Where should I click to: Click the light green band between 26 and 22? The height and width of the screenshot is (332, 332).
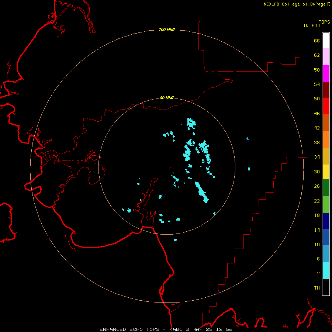pyautogui.click(x=326, y=204)
